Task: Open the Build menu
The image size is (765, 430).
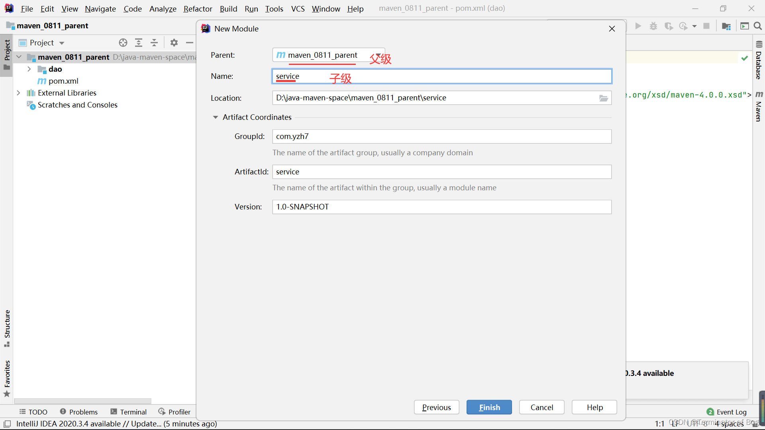Action: click(228, 8)
